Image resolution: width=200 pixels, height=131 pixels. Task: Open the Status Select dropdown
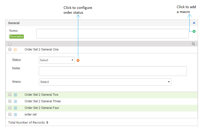pyautogui.click(x=57, y=60)
